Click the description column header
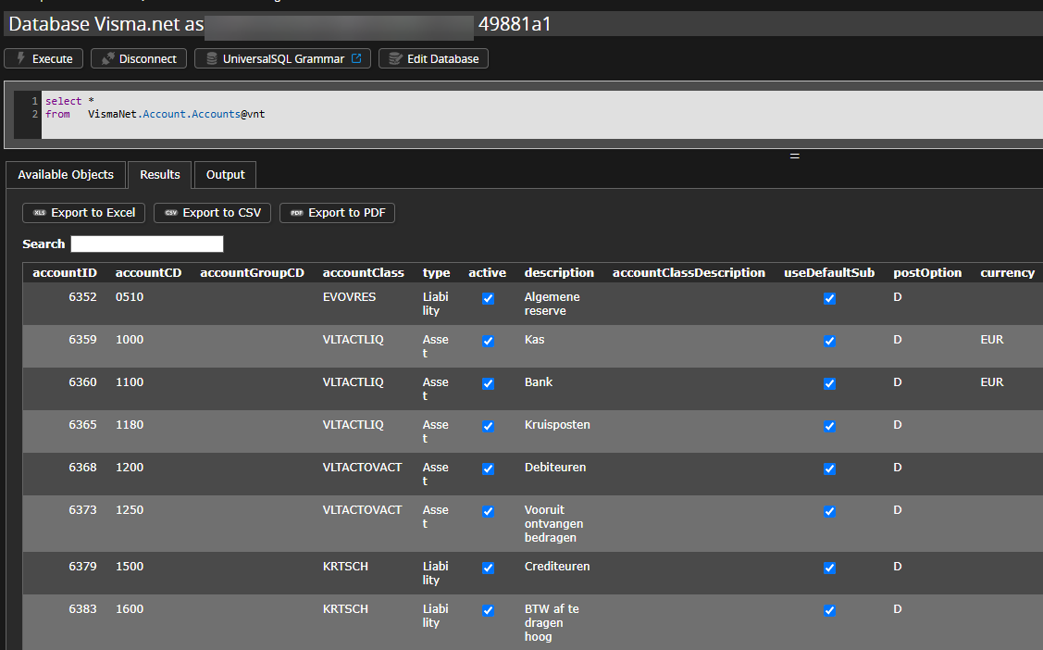This screenshot has height=650, width=1043. [x=559, y=273]
